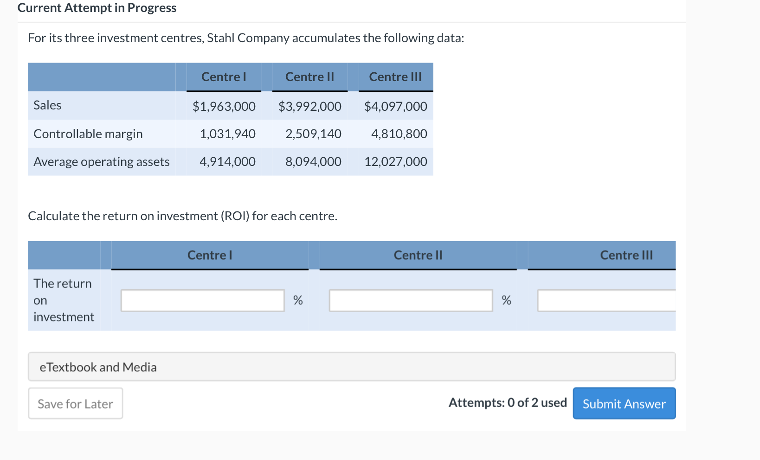Select The return on investment row label
This screenshot has height=460, width=760.
63,300
